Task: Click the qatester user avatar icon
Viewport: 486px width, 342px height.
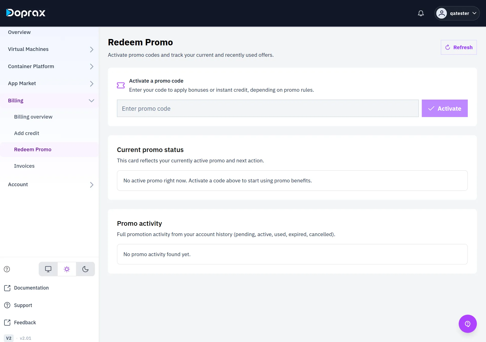Action: tap(441, 13)
